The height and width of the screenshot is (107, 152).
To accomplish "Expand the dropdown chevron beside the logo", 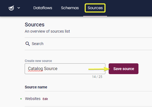I will point(19,8).
